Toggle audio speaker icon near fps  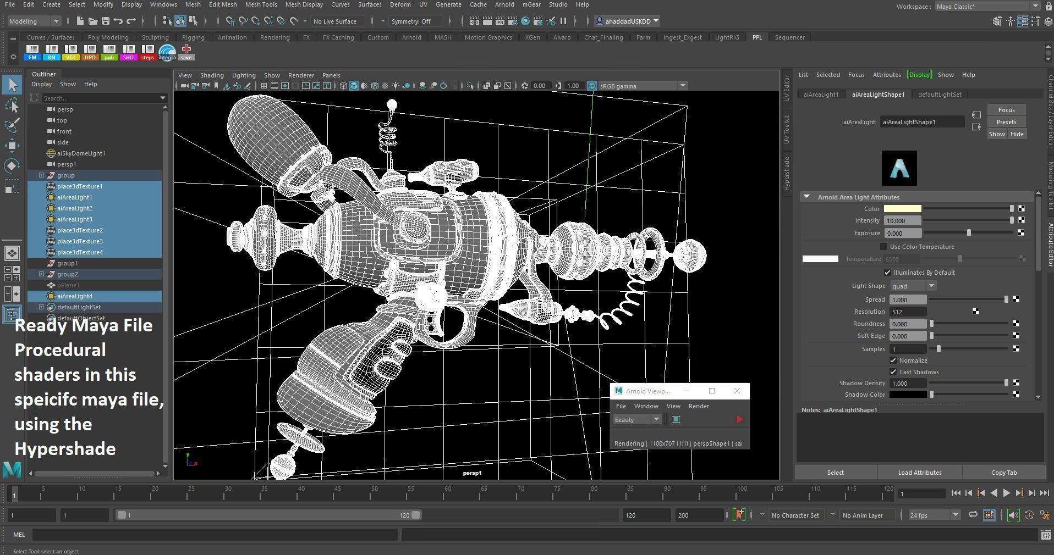(x=1013, y=515)
